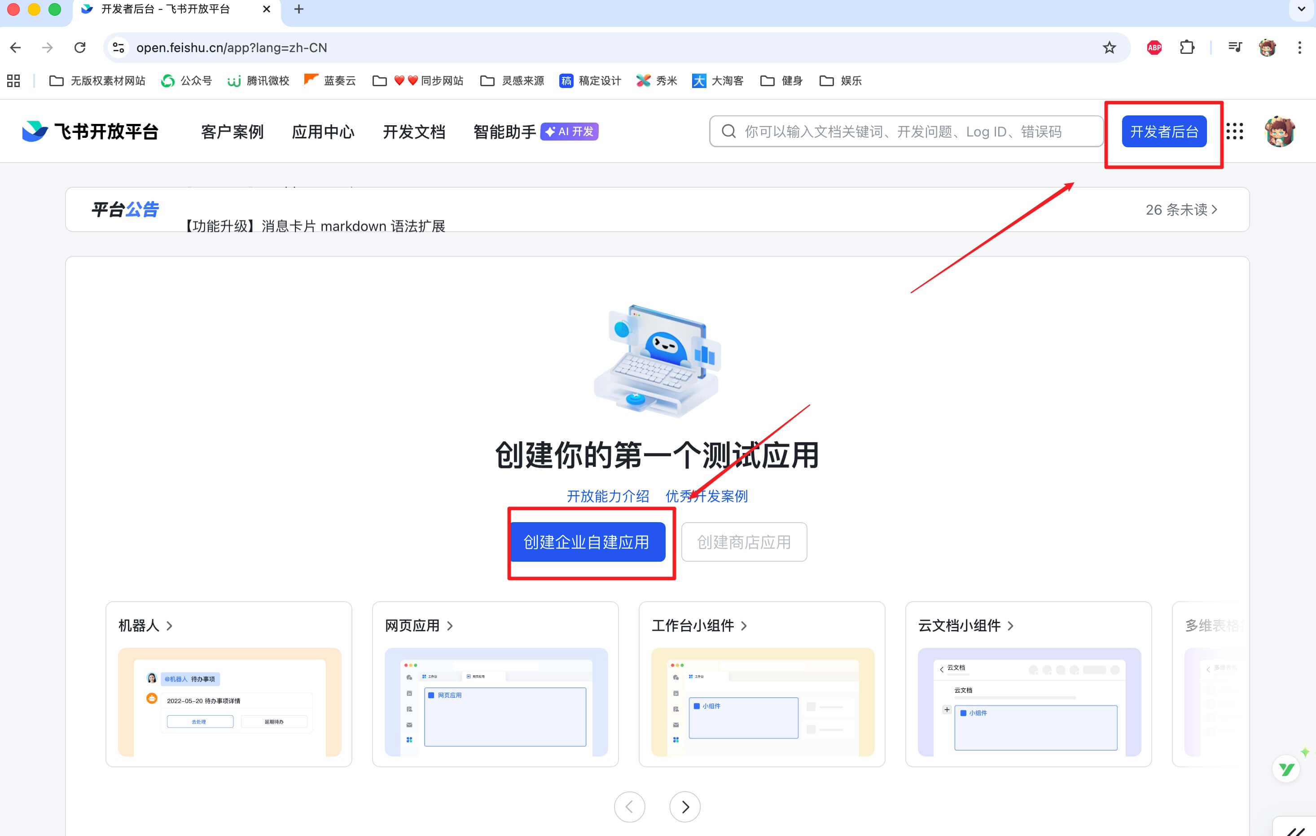1316x836 pixels.
Task: Focus the documentation search field
Action: [x=907, y=131]
